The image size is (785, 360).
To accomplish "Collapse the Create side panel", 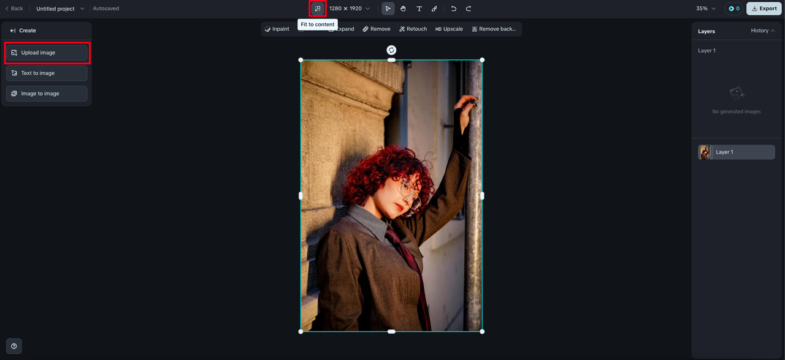I will click(13, 31).
